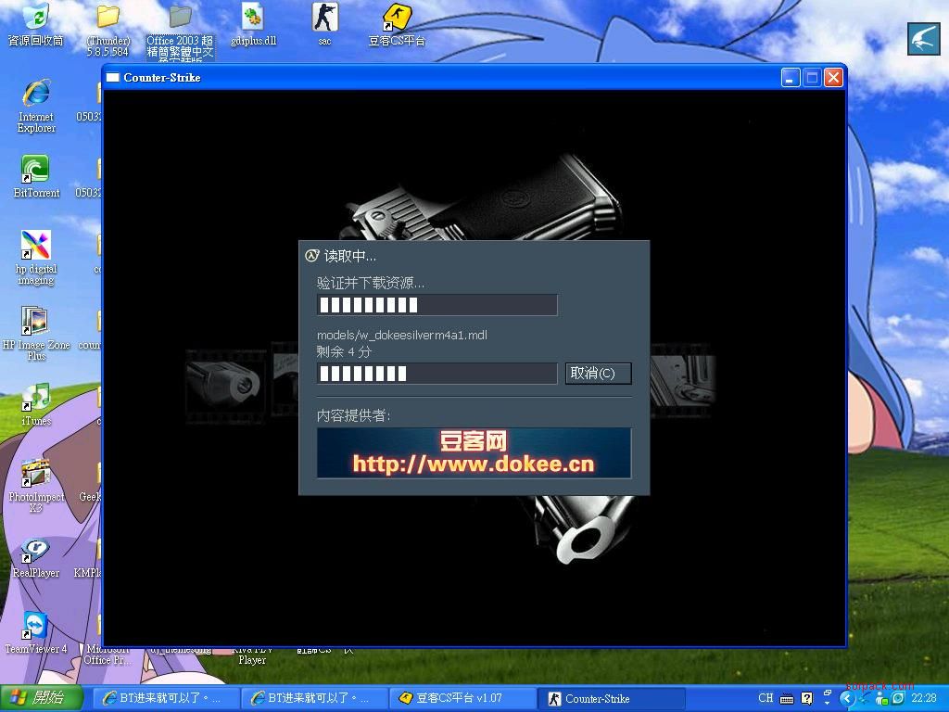Open the RealPlayer desktop shortcut
The image size is (949, 712).
tap(35, 550)
